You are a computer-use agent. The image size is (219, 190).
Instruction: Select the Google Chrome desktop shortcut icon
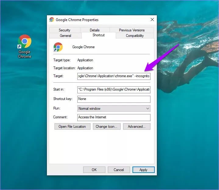pyautogui.click(x=25, y=46)
